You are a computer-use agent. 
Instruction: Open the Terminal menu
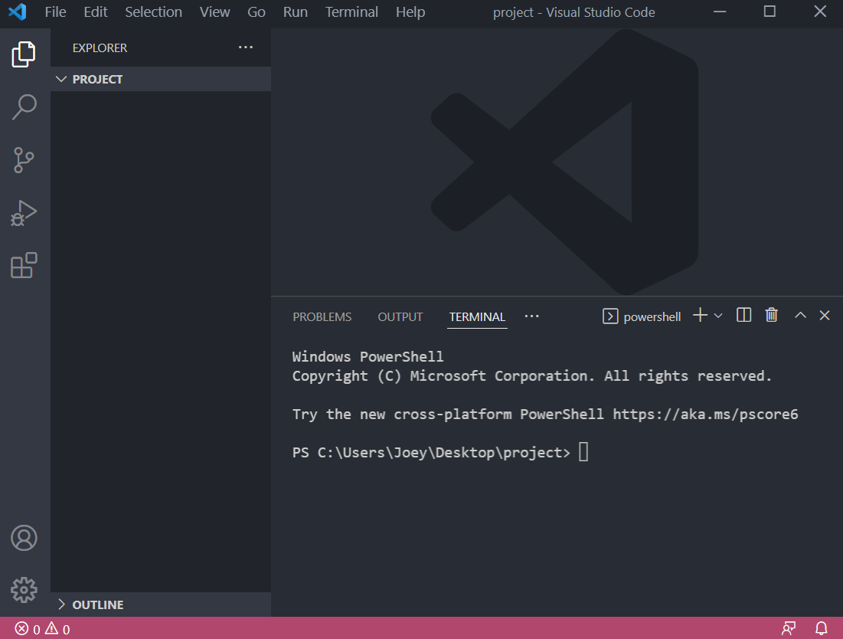pos(351,11)
